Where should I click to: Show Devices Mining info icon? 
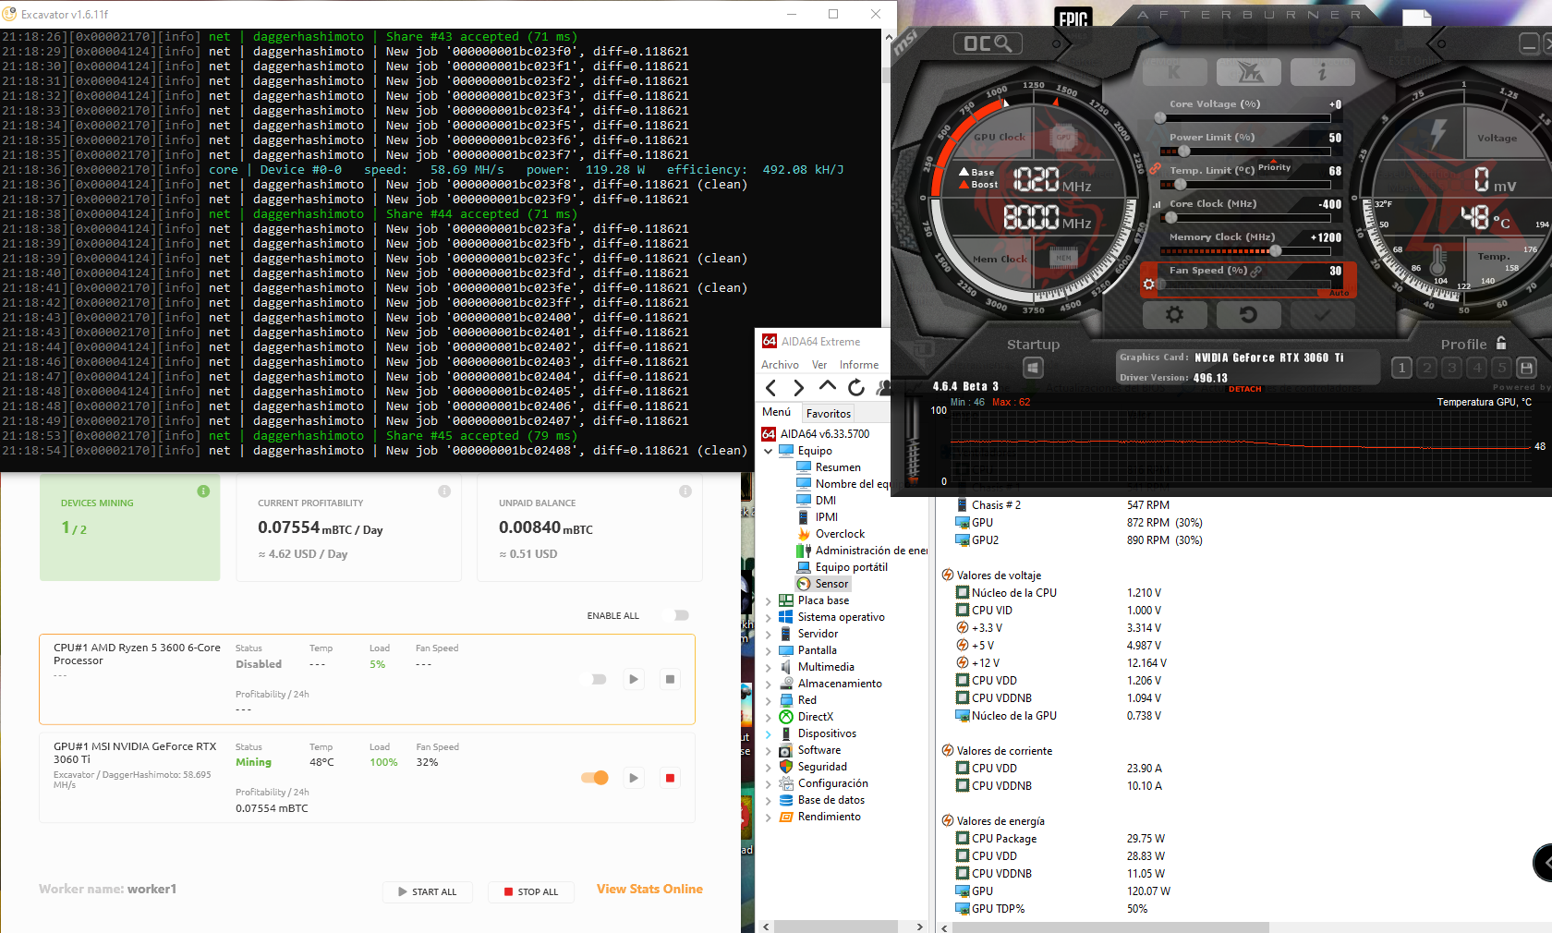(203, 491)
